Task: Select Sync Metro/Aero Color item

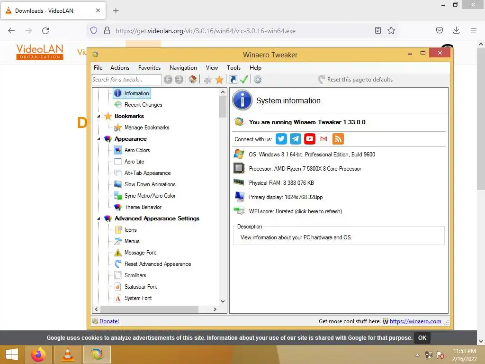Action: pyautogui.click(x=150, y=196)
